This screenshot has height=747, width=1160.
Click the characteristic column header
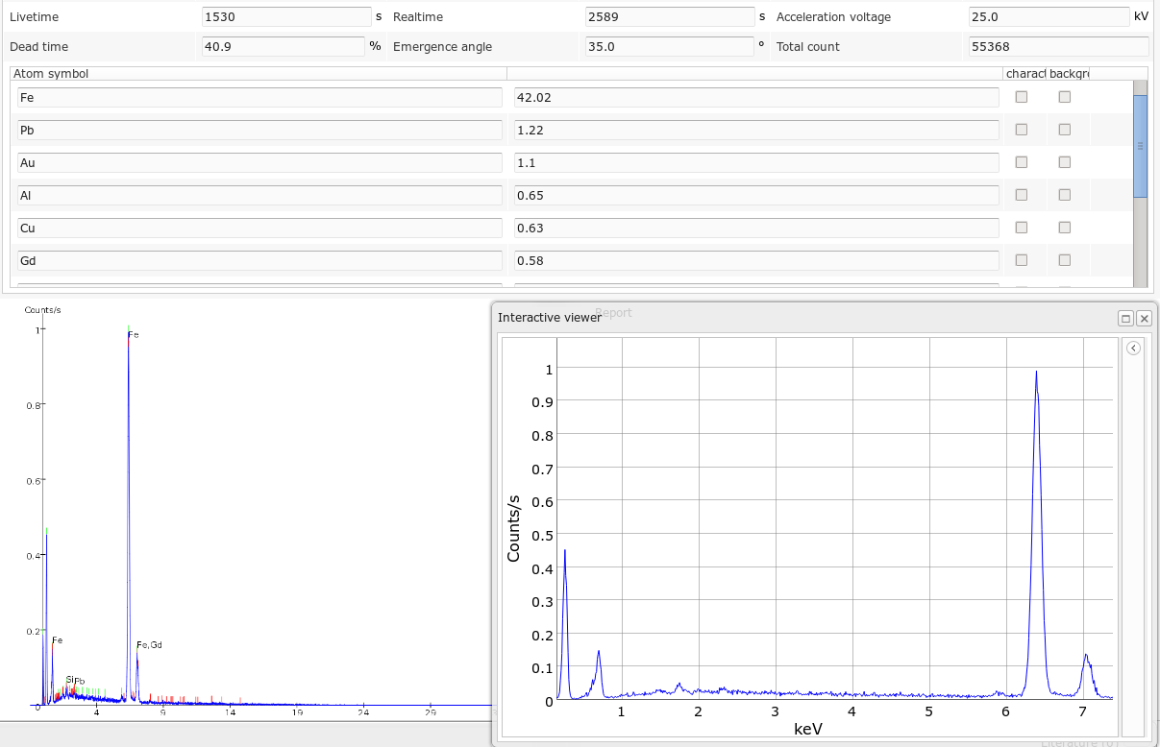click(x=1024, y=73)
